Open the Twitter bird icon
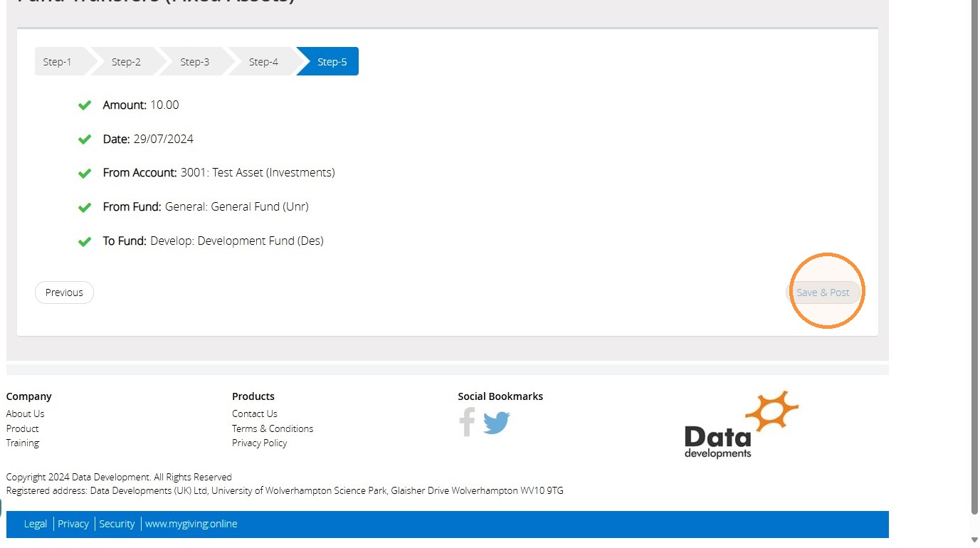 click(497, 423)
